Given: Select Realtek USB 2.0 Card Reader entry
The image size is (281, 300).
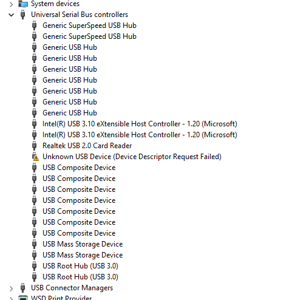Looking at the screenshot, I should 87,146.
